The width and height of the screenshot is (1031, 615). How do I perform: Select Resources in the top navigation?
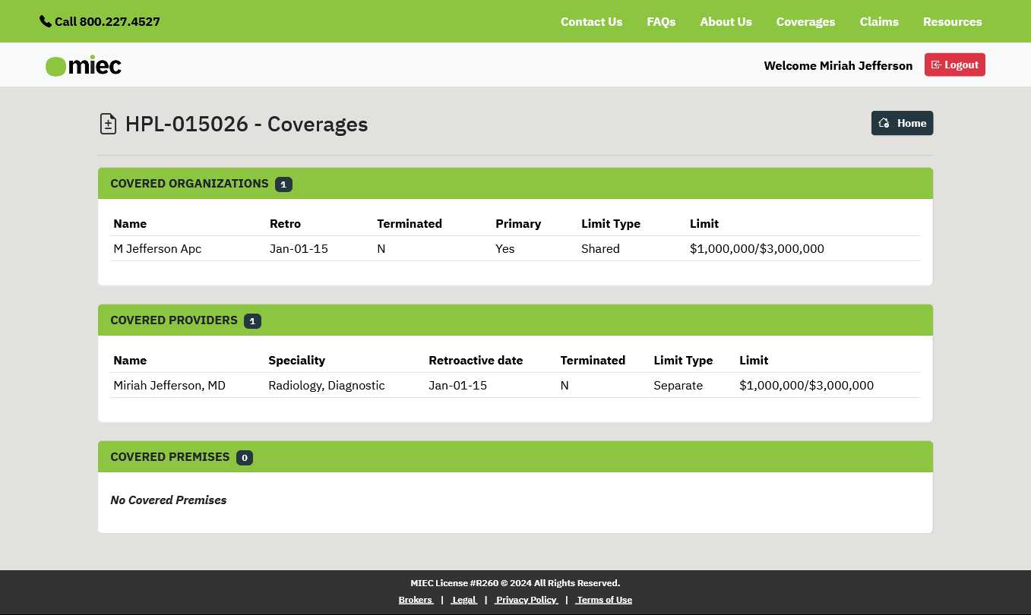coord(952,21)
